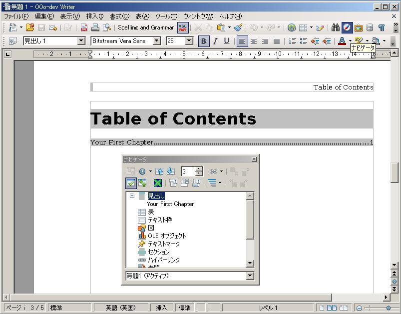Screen dimensions: 401x314
Task: Click the Navigator compass icon in toolbar
Action: pyautogui.click(x=347, y=27)
